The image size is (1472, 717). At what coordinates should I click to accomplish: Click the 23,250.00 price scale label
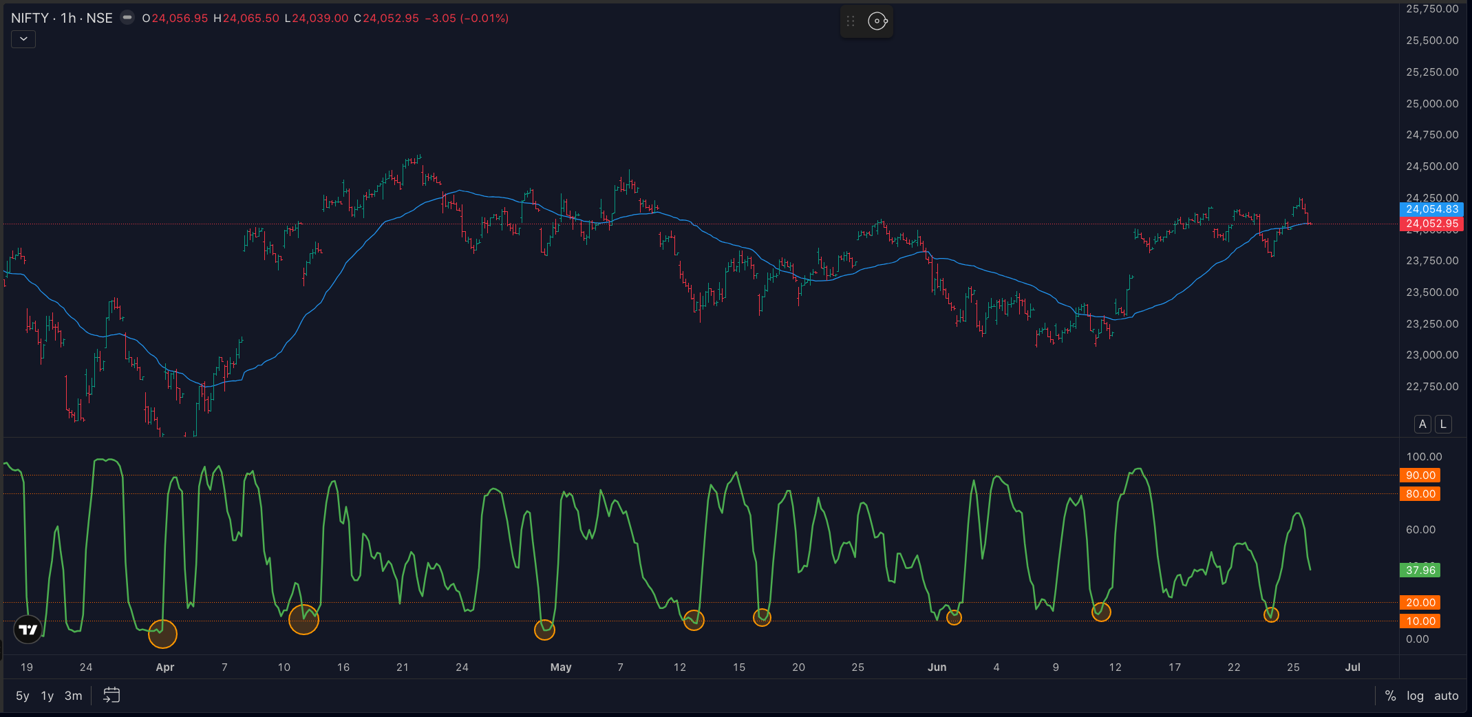point(1432,324)
